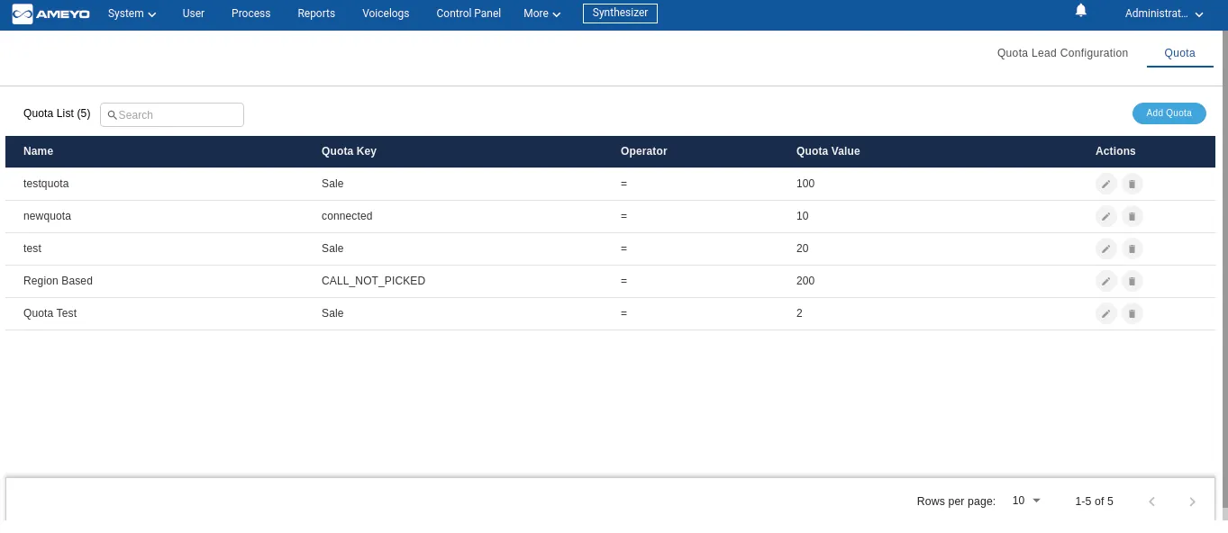Click the quota value 200 cell

click(805, 281)
